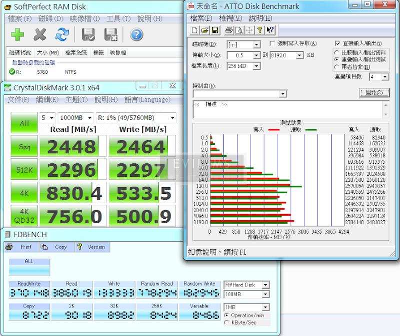Screen dimensions: 400x336
Task: Click ATTO save floppy toolbar icon
Action: click(215, 30)
